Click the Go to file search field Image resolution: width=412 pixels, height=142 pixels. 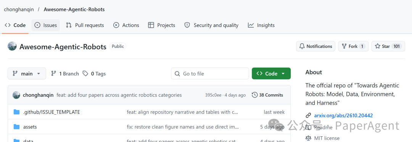pyautogui.click(x=210, y=74)
